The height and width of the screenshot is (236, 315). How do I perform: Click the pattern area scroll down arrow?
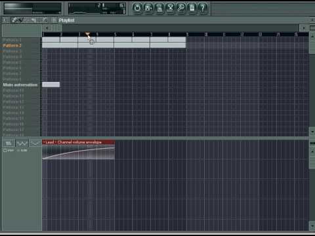[x=312, y=132]
